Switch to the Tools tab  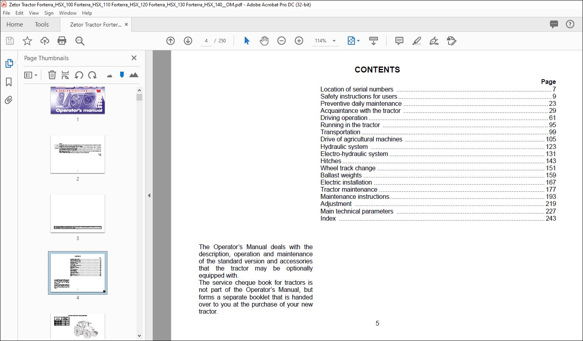point(42,25)
